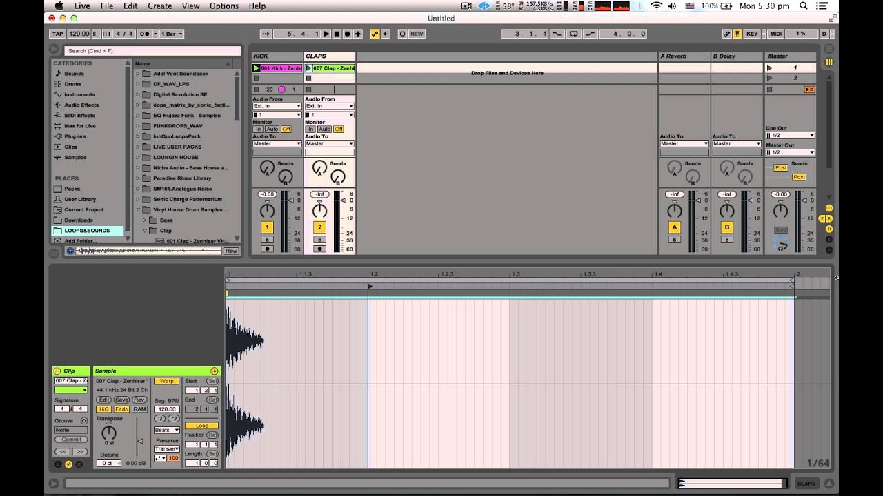Solo the KICK track
Image resolution: width=883 pixels, height=496 pixels.
point(267,240)
